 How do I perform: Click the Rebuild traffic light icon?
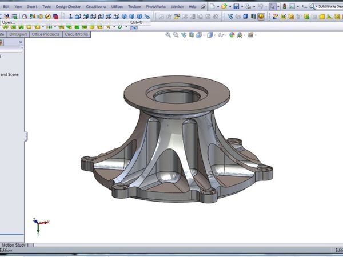[284, 6]
